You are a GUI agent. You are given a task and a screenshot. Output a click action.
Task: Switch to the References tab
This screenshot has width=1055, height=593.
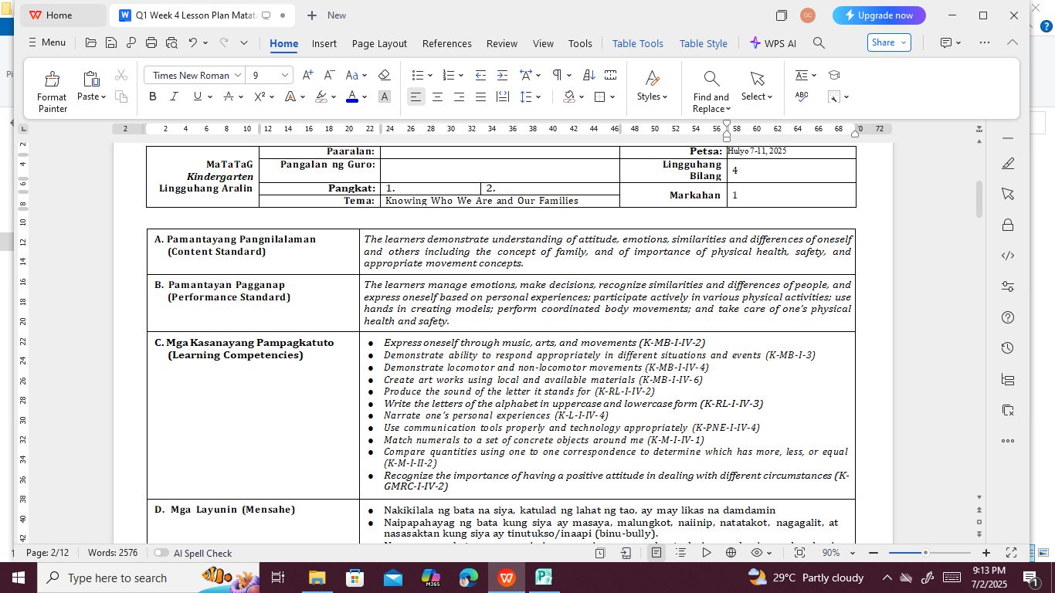(x=447, y=43)
